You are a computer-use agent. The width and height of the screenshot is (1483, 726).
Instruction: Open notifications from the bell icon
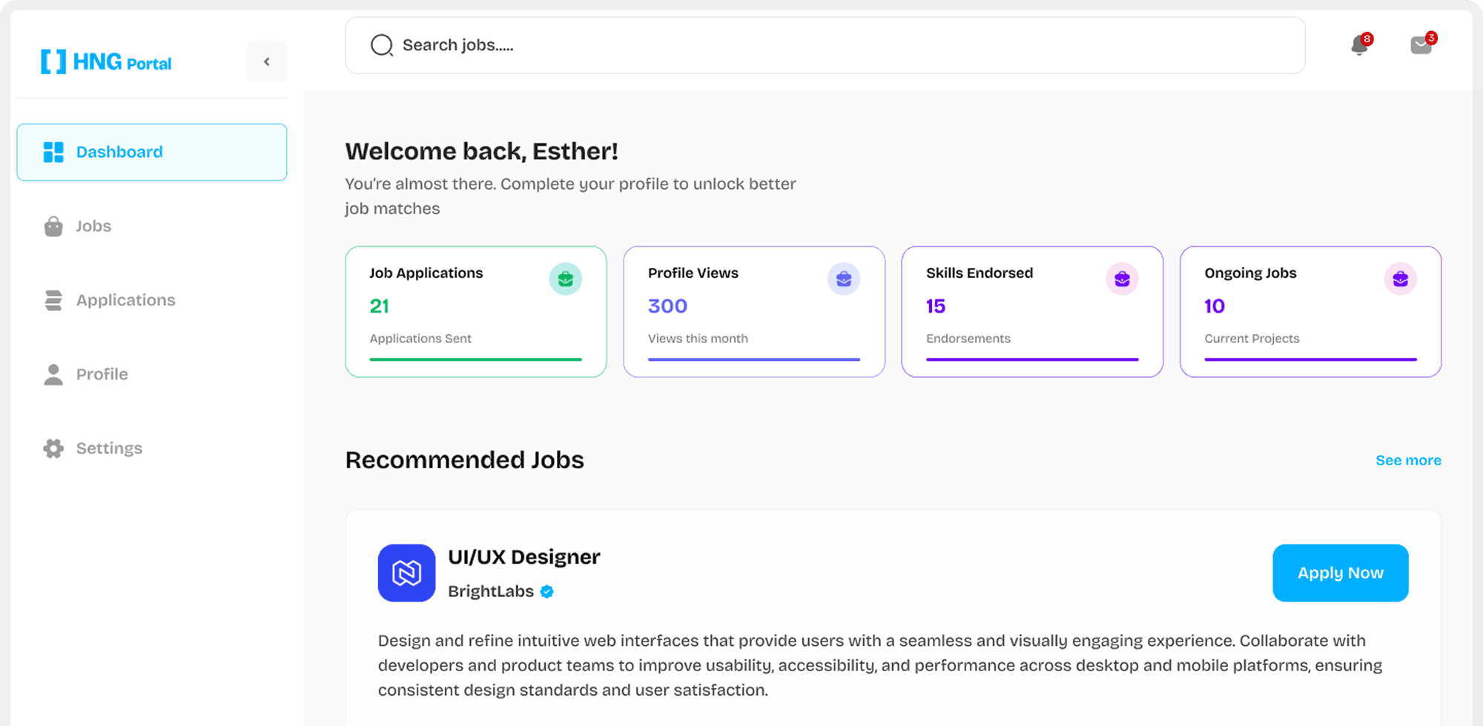(1358, 45)
